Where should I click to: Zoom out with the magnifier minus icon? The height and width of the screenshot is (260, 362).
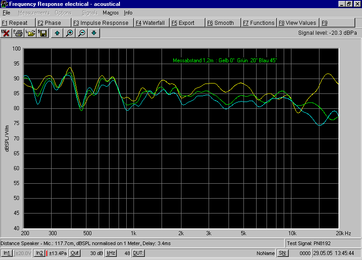[81, 33]
